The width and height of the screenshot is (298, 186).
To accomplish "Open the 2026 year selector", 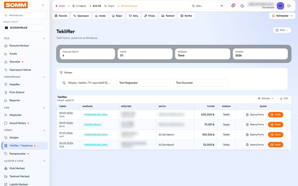I will point(282,30).
